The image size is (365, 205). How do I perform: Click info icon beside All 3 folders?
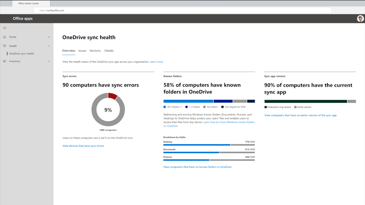click(181, 107)
